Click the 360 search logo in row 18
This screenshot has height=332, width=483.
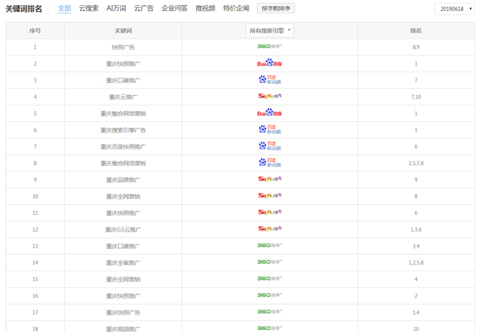pos(270,328)
